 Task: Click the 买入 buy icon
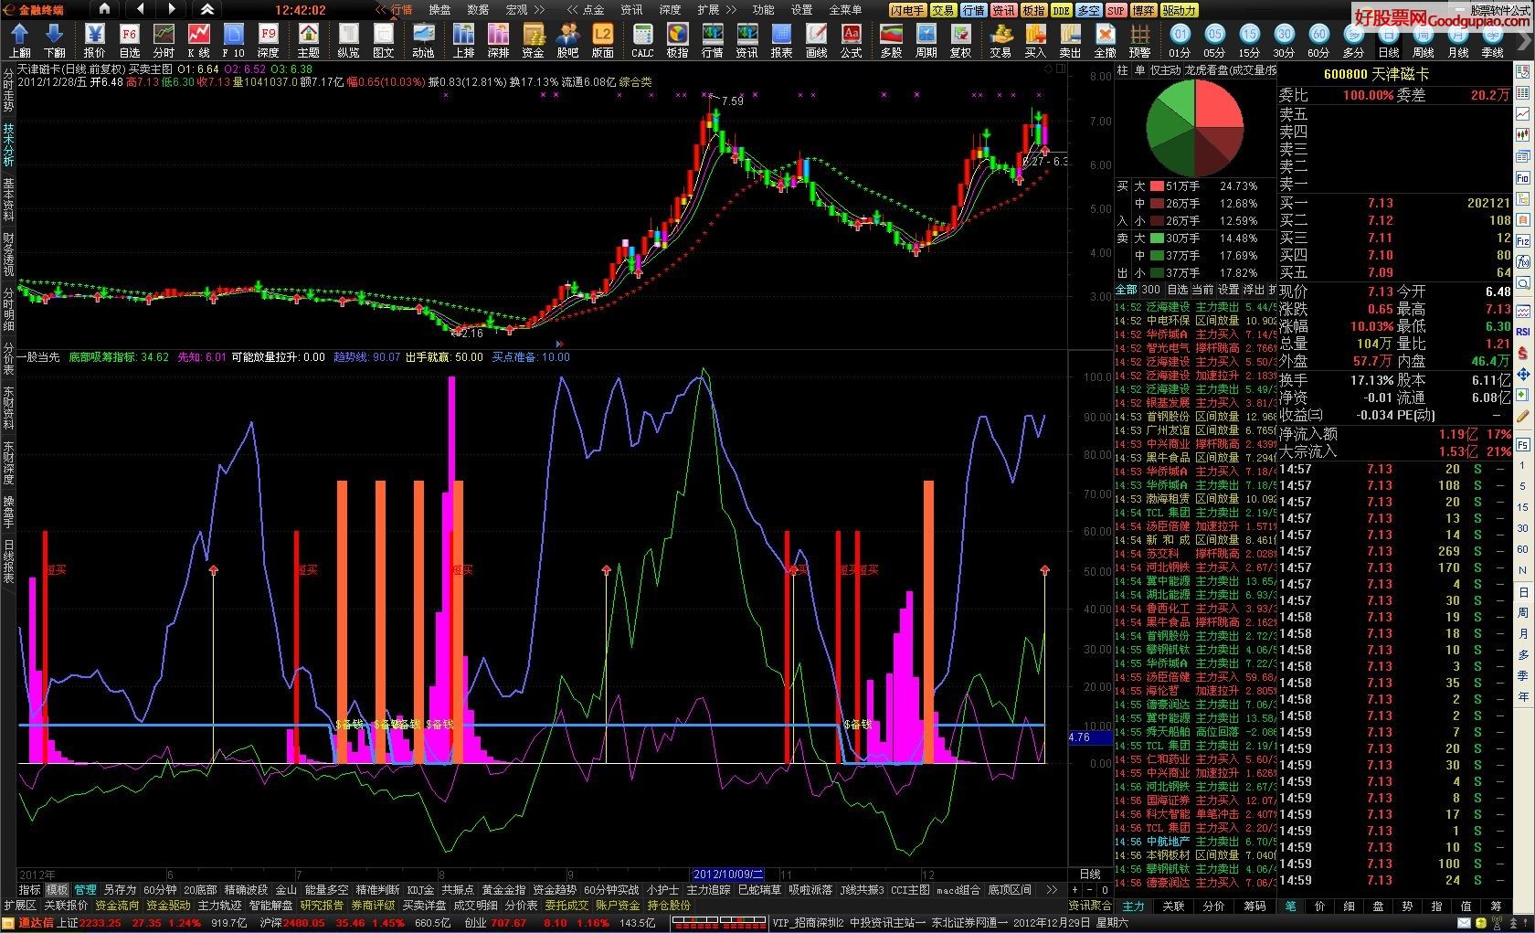[1035, 40]
